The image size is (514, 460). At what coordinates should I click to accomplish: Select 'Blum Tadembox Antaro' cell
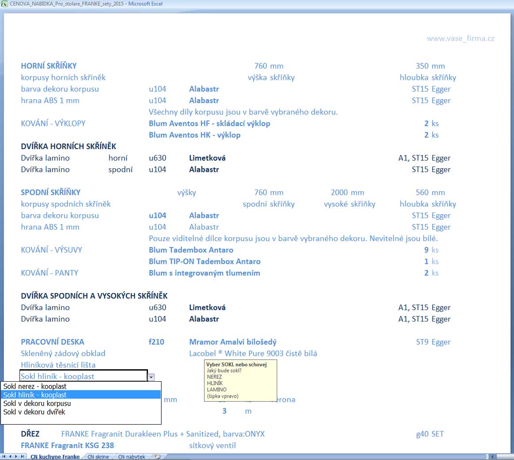click(x=191, y=250)
